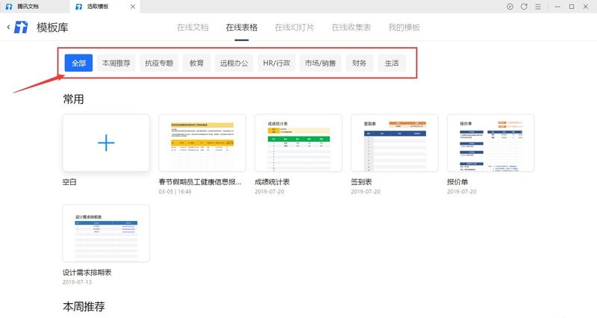Select the 全部 category filter
The image size is (597, 318).
tap(78, 63)
